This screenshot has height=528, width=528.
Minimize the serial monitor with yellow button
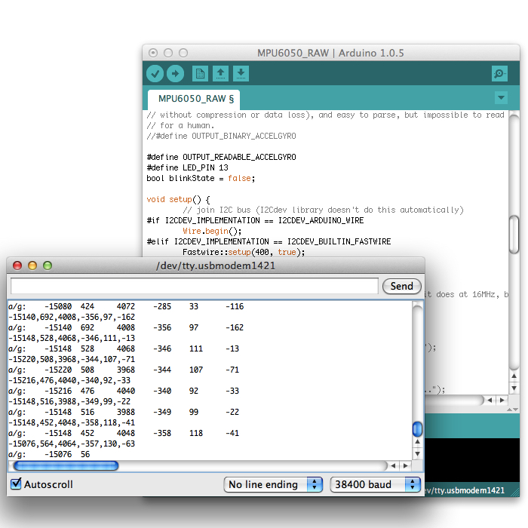(x=32, y=266)
